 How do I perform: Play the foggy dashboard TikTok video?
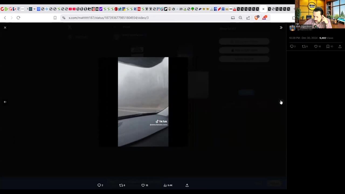pos(143,102)
